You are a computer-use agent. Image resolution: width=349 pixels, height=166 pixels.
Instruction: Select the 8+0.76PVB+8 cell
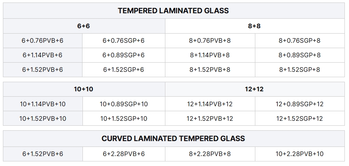[210, 41]
